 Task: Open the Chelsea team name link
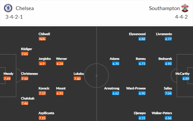click(x=25, y=8)
